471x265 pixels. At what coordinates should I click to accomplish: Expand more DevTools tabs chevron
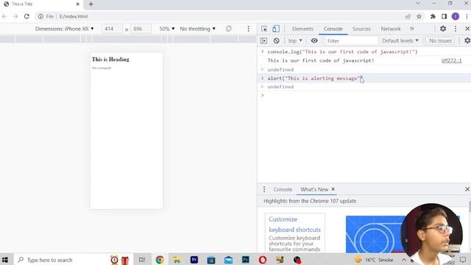411,29
